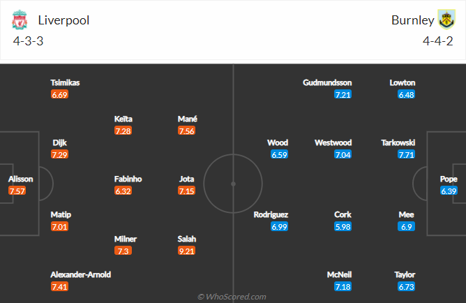Select player Mané on the pitch
Screen dimensions: 466x303
(186, 119)
